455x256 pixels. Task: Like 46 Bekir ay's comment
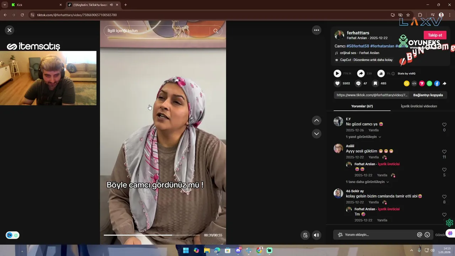click(444, 197)
